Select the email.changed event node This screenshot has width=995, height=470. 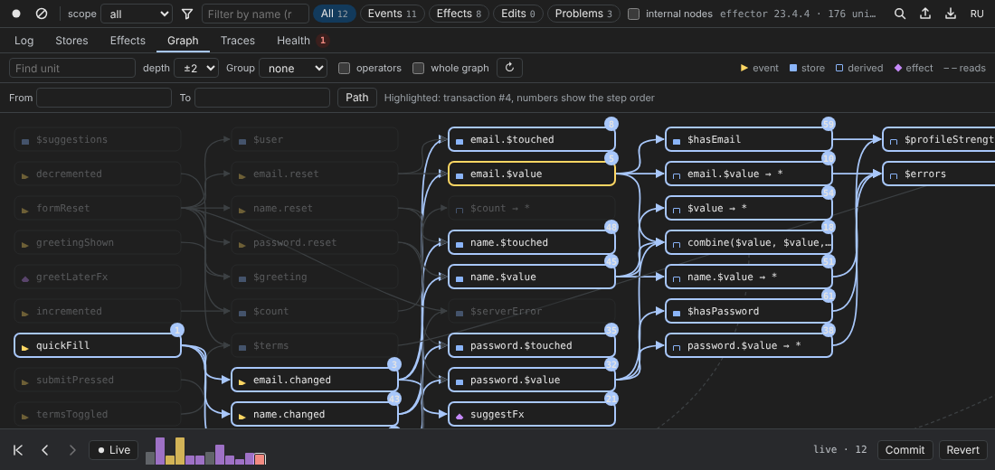click(314, 380)
